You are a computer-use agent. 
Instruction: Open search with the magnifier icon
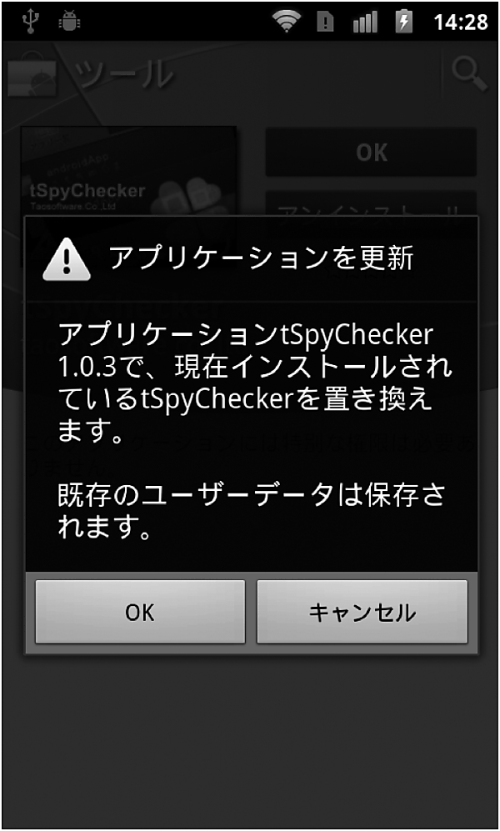tap(469, 73)
